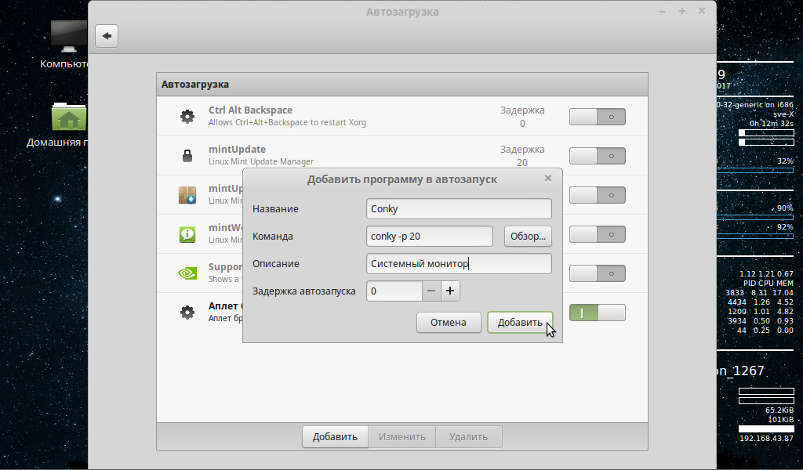Click the NVIDIA icon on the Support entry
Image resolution: width=803 pixels, height=470 pixels.
(187, 273)
